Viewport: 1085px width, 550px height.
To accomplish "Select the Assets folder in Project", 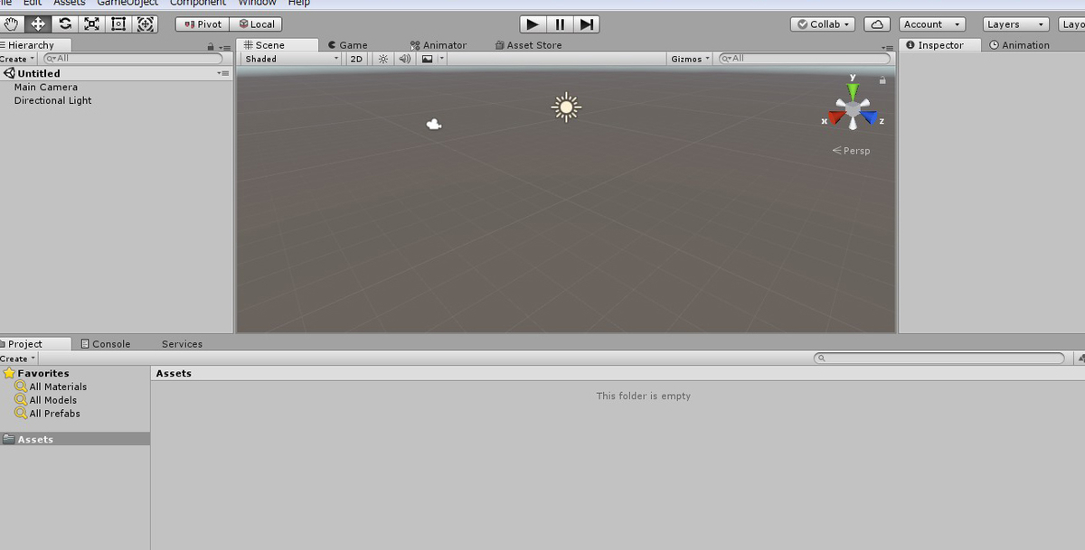I will pos(75,439).
